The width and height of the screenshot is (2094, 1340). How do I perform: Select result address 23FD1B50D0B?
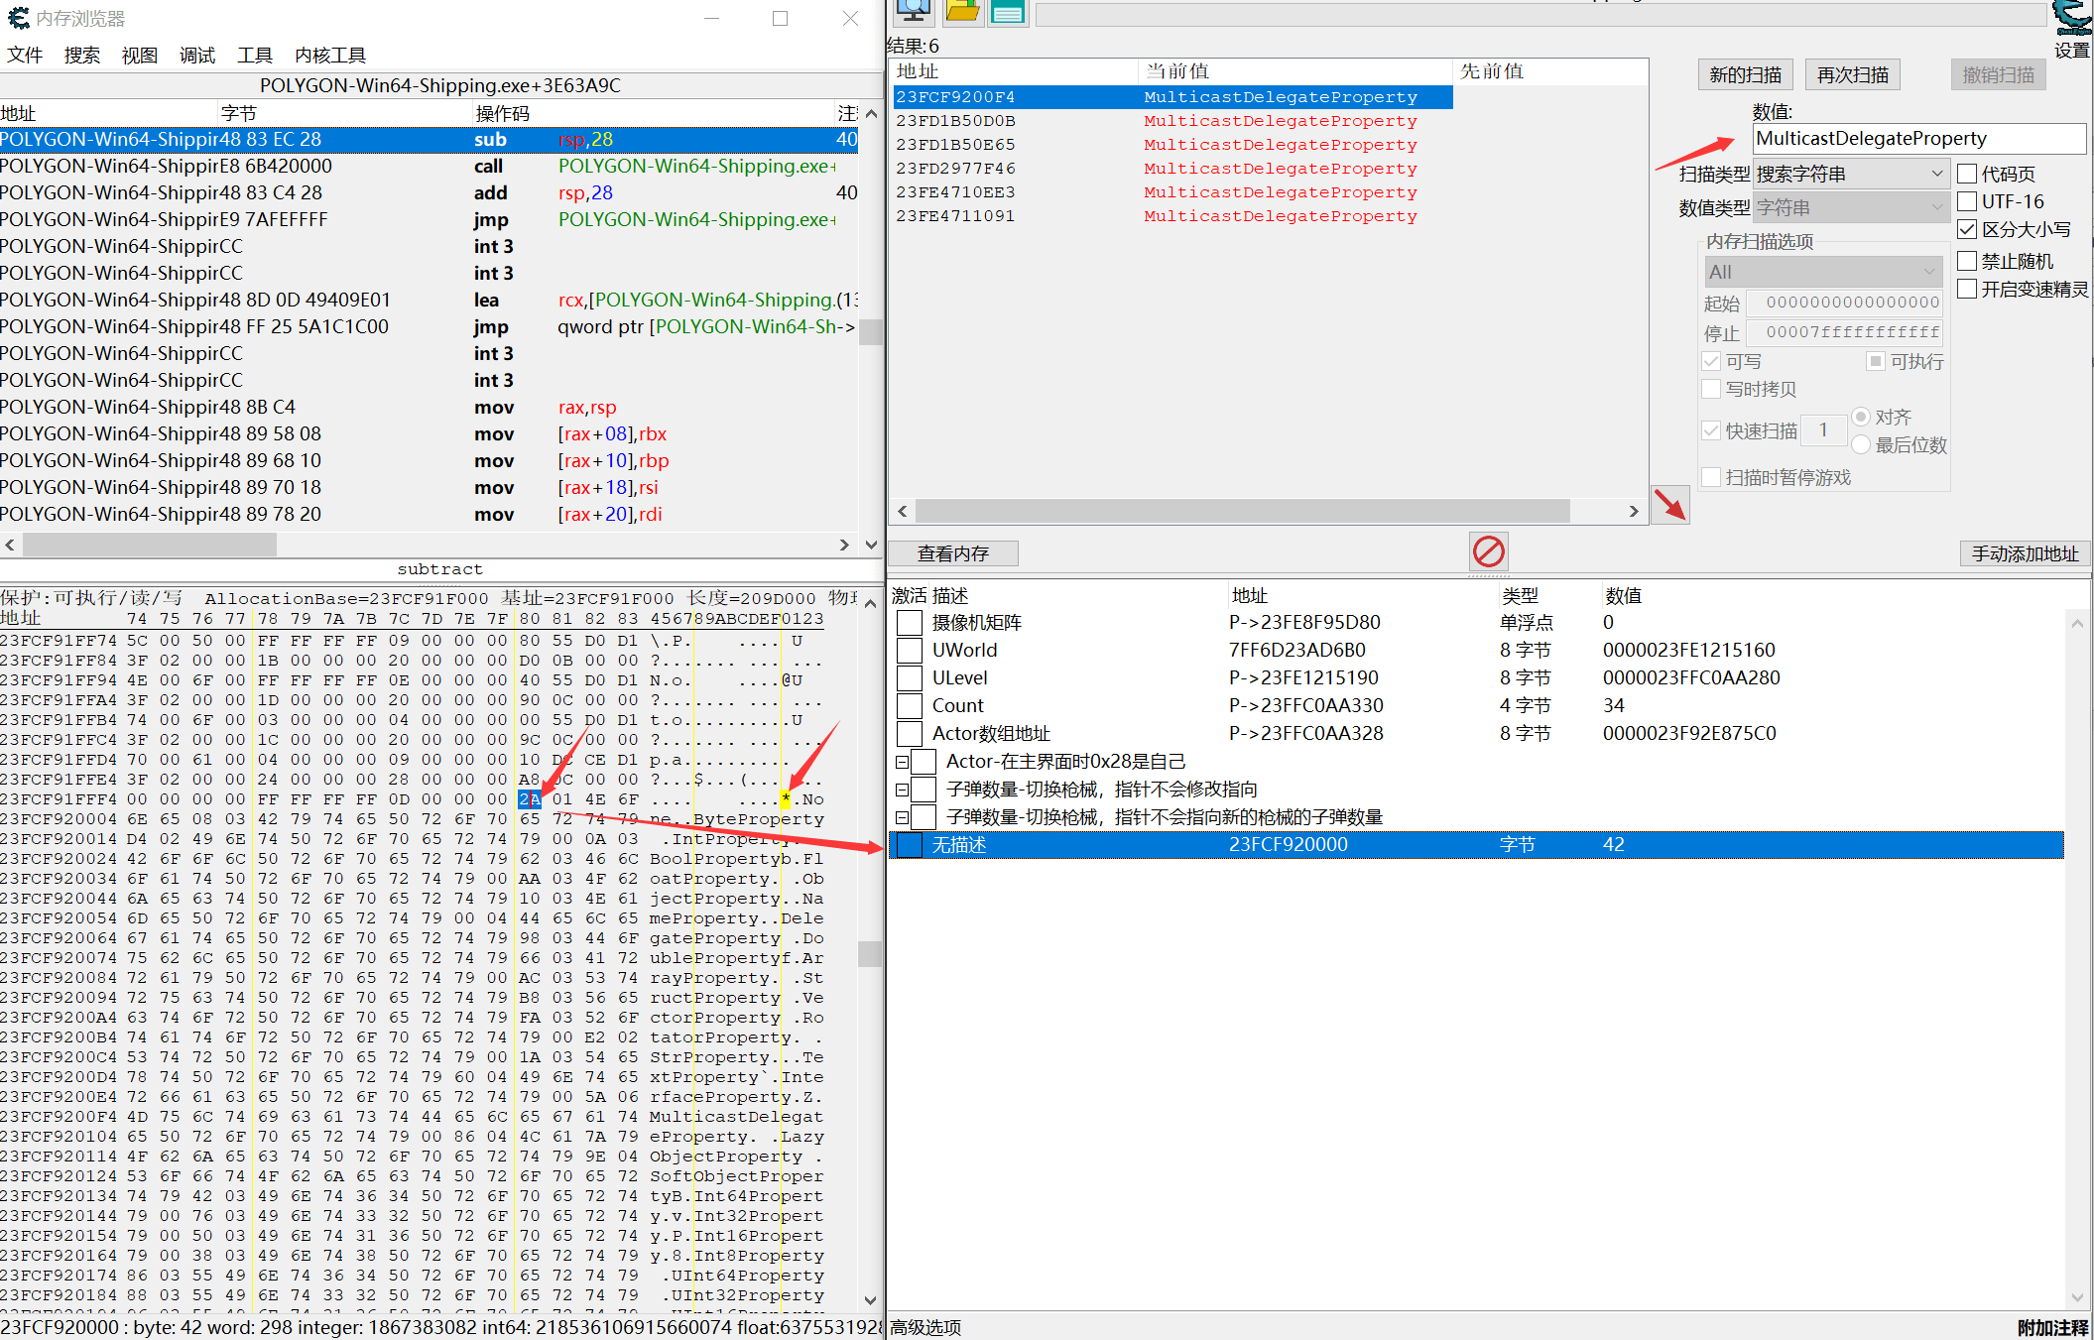(x=955, y=121)
